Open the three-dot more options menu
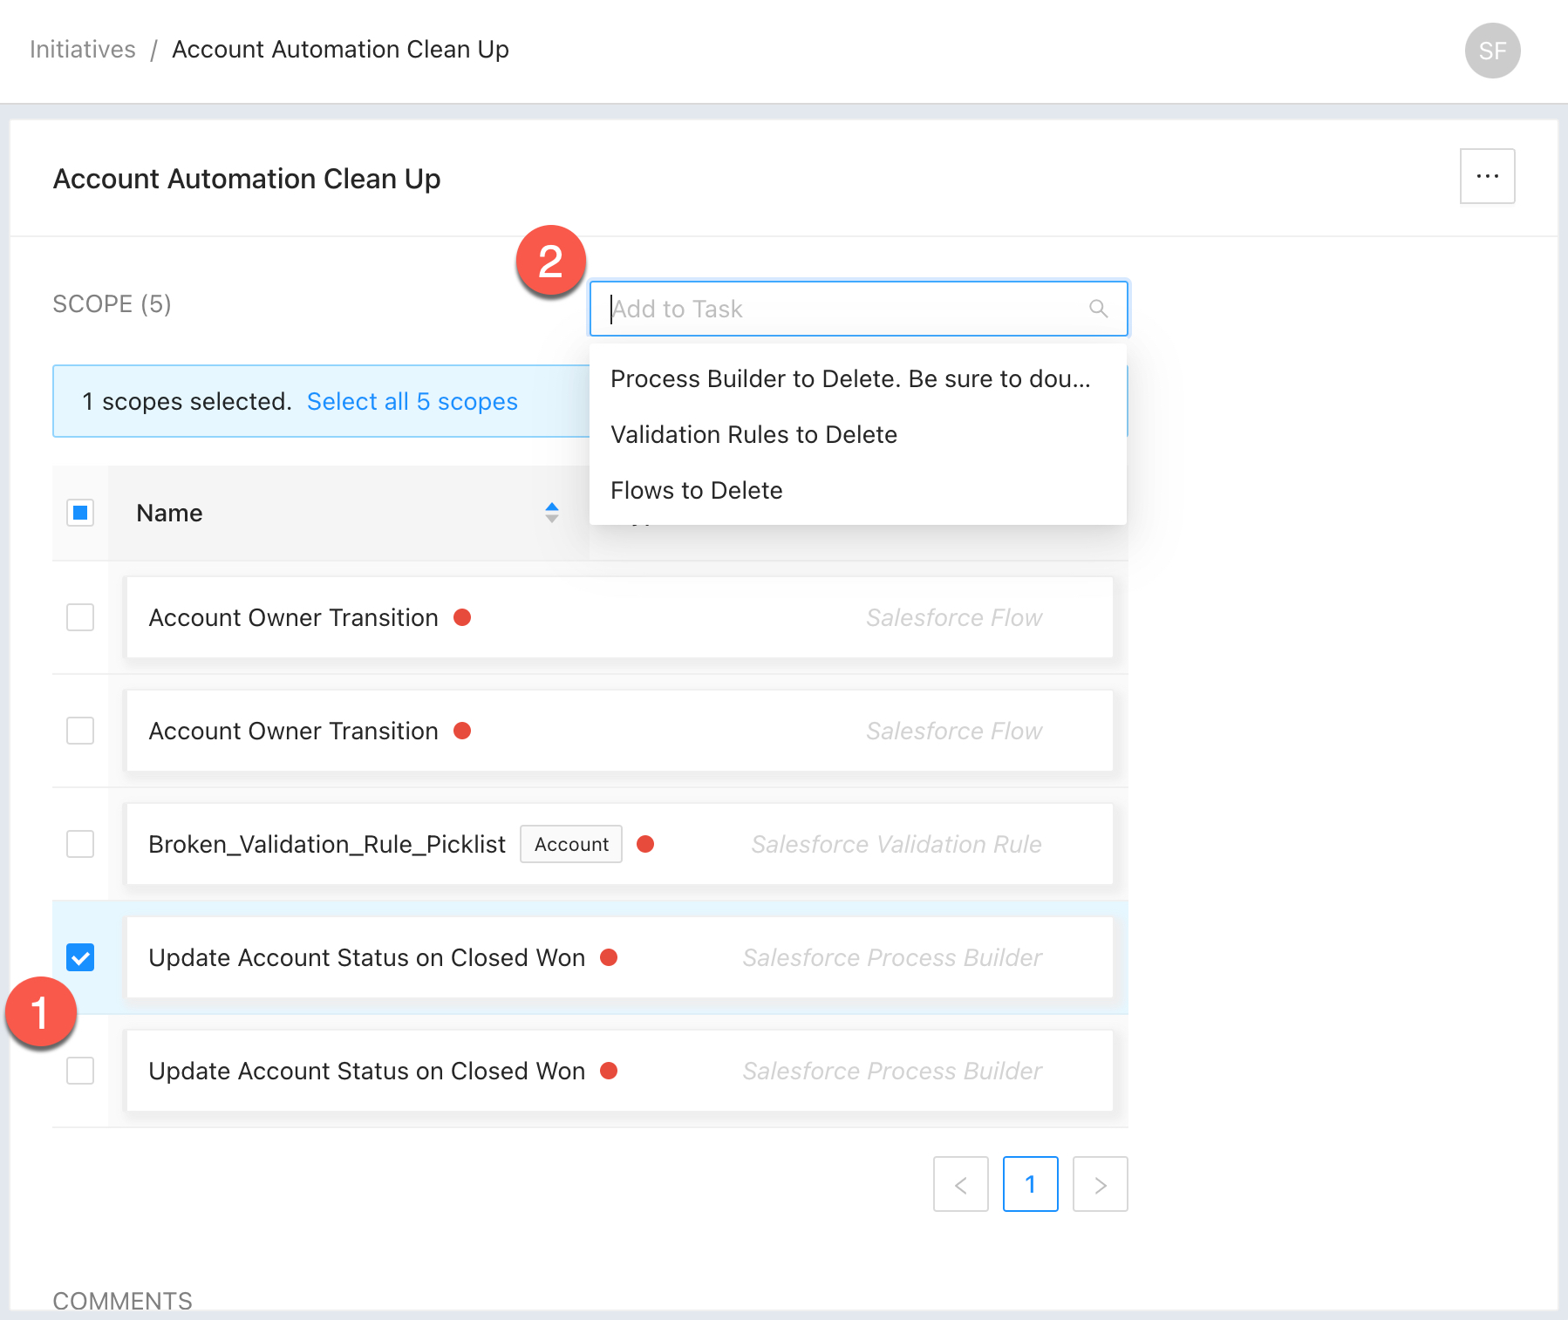 click(x=1487, y=176)
